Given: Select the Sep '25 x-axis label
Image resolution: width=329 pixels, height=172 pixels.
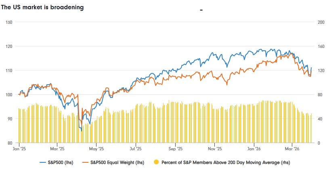Looking at the screenshot, I should pos(176,149).
